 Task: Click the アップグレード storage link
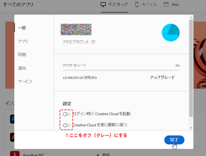tap(162, 77)
